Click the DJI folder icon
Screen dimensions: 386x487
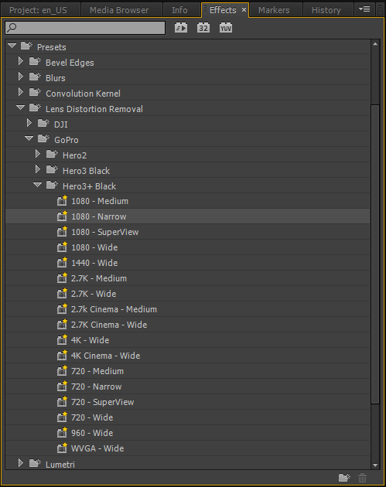(43, 124)
